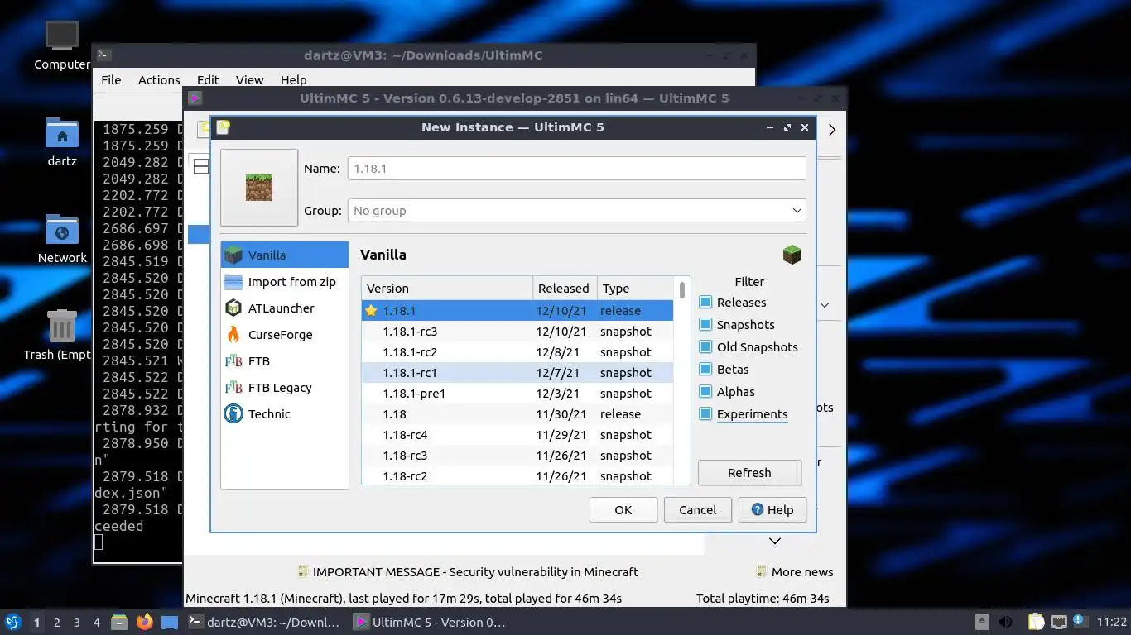This screenshot has width=1131, height=635.
Task: Click the removable media tray icon
Action: (x=982, y=622)
